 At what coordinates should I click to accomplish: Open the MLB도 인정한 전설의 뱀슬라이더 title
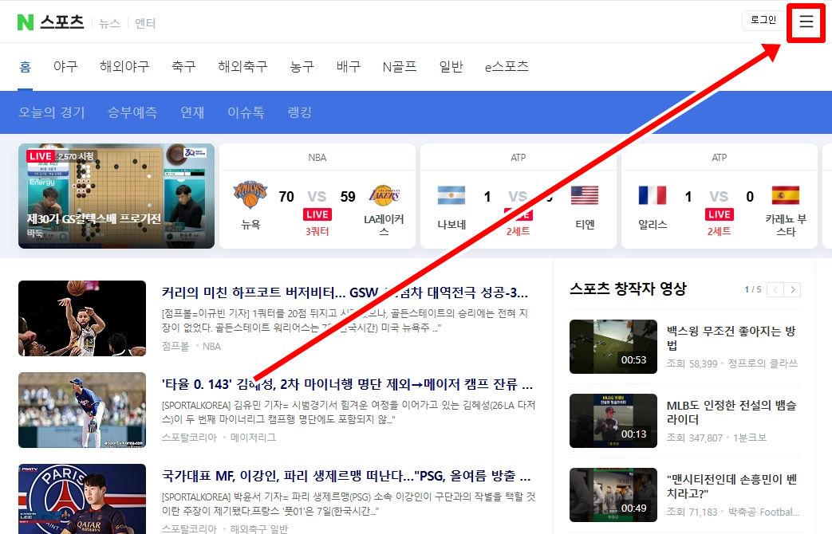(x=731, y=413)
